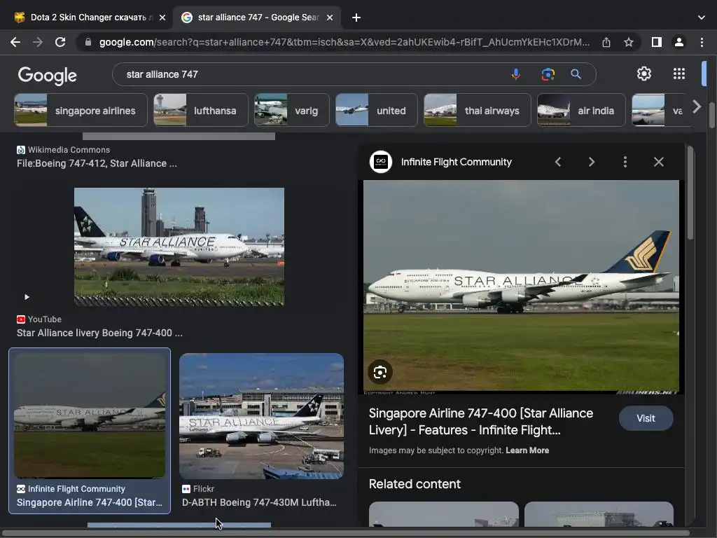Reload the current page
Screen dimensions: 717x538
pos(60,42)
